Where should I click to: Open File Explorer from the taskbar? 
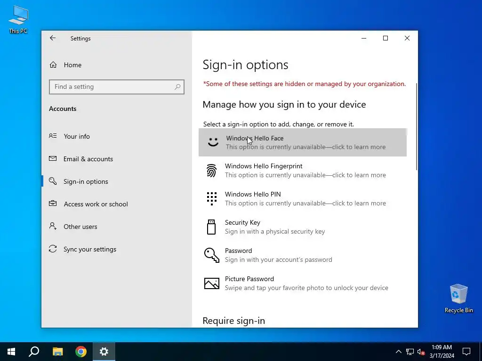pyautogui.click(x=57, y=352)
